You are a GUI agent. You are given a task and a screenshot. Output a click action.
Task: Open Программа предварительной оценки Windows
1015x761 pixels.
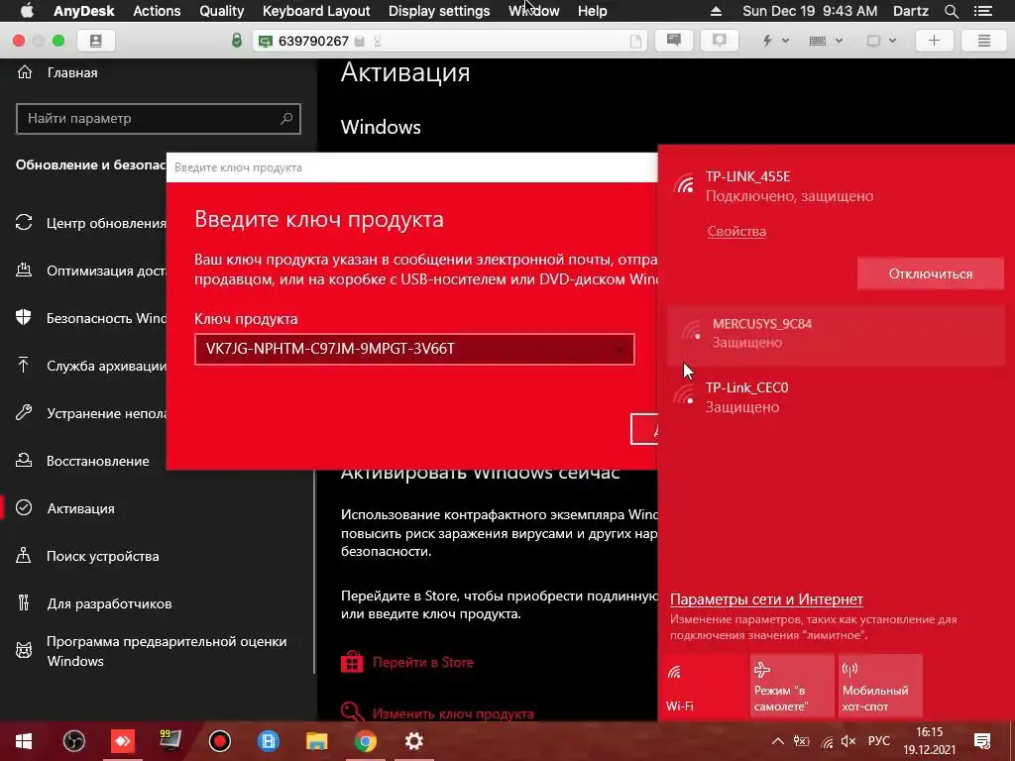[x=151, y=651]
